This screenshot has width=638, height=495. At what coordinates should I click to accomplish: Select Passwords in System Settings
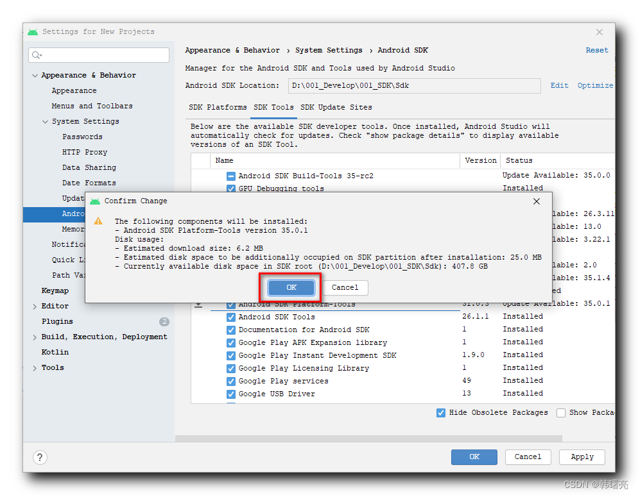tap(82, 137)
